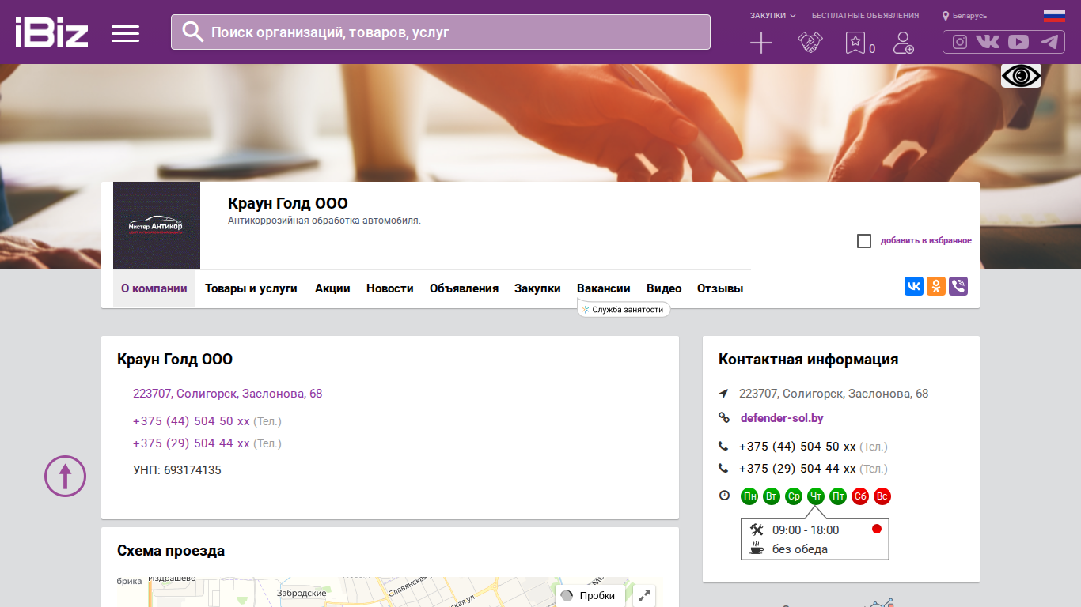This screenshot has height=607, width=1081.
Task: Open the user account icon
Action: click(903, 43)
